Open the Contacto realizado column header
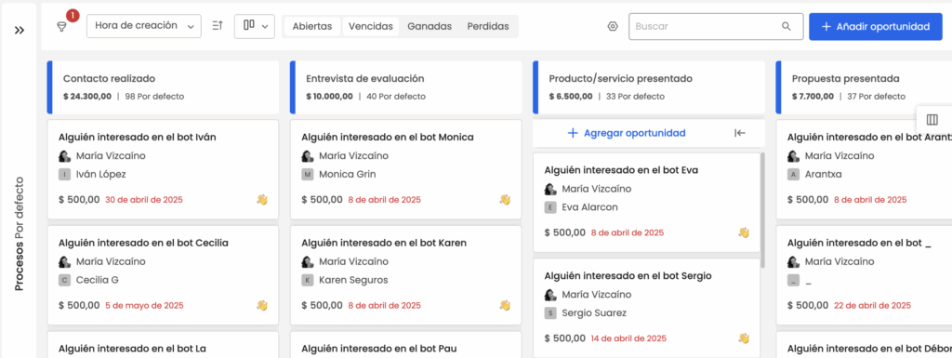Image resolution: width=952 pixels, height=358 pixels. [x=163, y=87]
